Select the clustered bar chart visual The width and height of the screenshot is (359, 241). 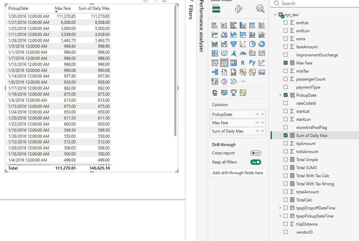click(234, 25)
